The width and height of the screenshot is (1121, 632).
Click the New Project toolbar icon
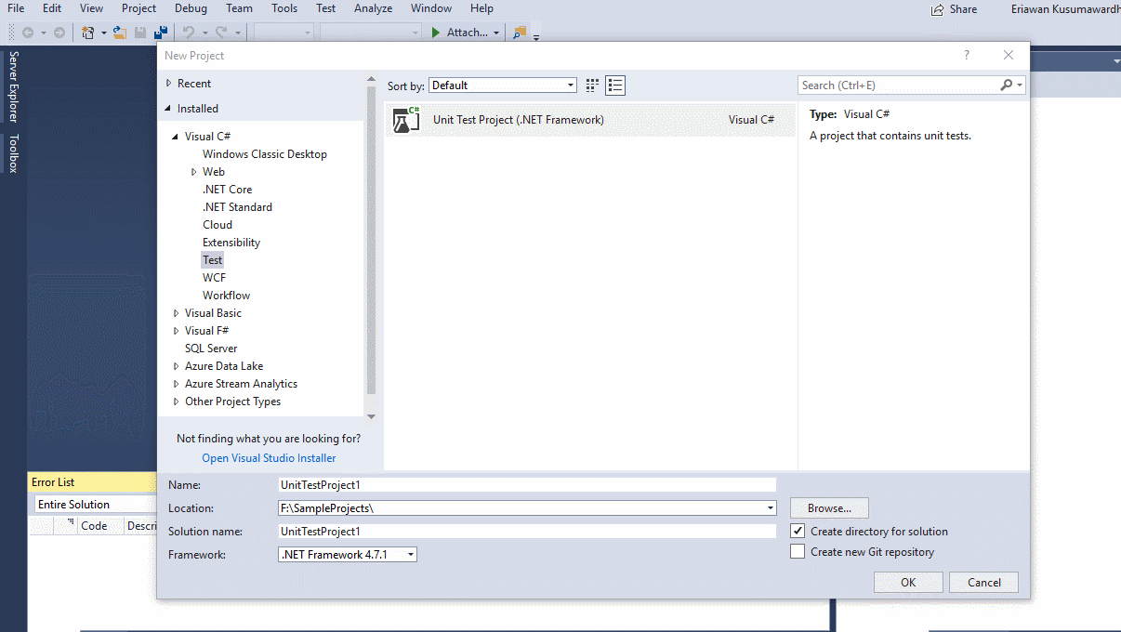(x=87, y=32)
